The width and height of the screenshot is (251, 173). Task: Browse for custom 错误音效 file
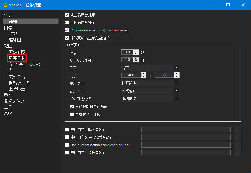(237, 153)
